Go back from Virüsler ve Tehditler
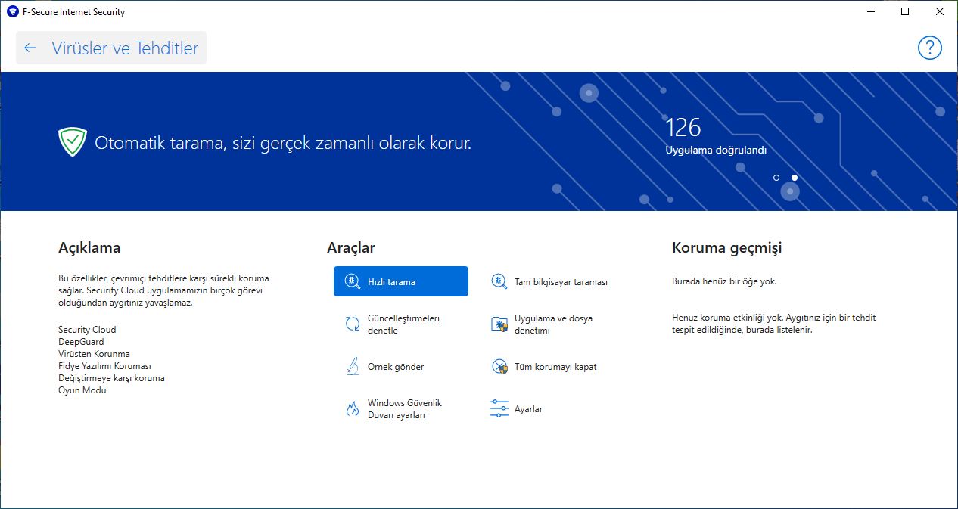This screenshot has width=958, height=509. 111,48
